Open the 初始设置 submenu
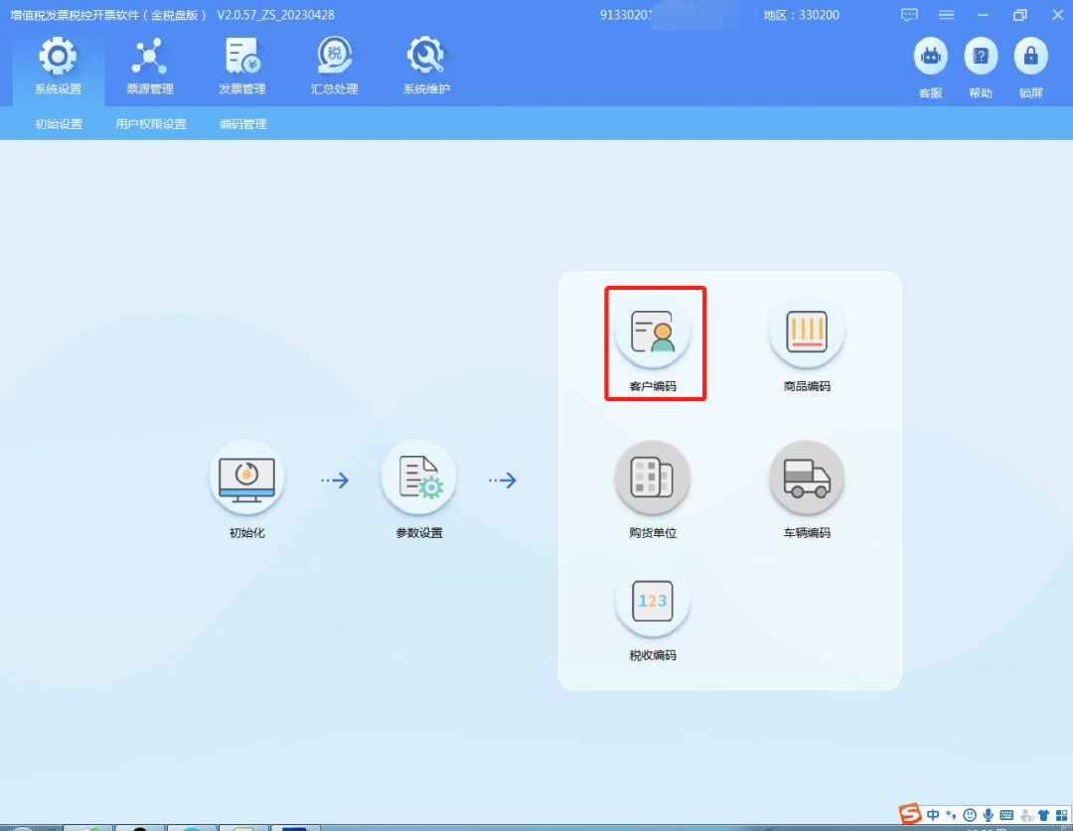 point(59,124)
